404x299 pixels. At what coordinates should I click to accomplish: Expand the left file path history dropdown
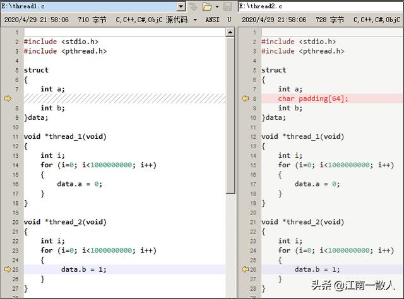(181, 6)
